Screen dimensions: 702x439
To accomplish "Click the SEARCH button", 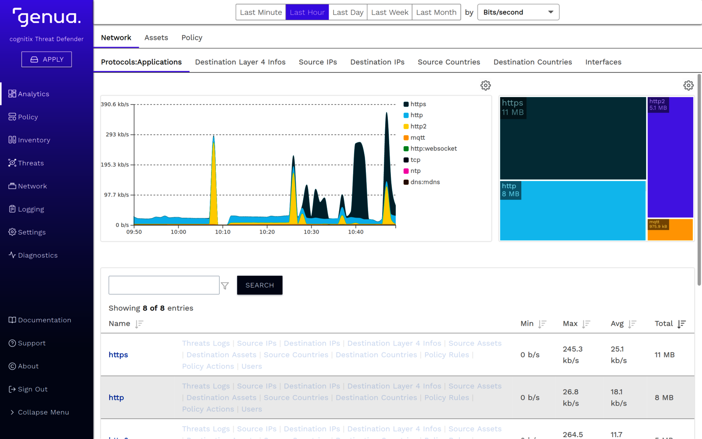I will pyautogui.click(x=260, y=285).
